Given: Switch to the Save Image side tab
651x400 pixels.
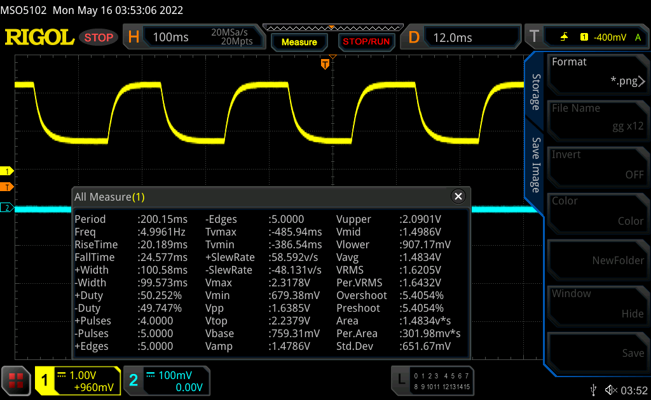Looking at the screenshot, I should pyautogui.click(x=536, y=164).
